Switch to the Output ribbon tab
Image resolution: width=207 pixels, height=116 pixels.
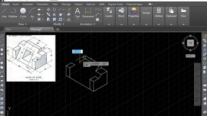[78, 4]
